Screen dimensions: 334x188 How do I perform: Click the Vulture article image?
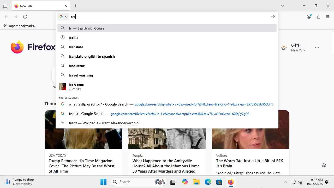[251, 138]
